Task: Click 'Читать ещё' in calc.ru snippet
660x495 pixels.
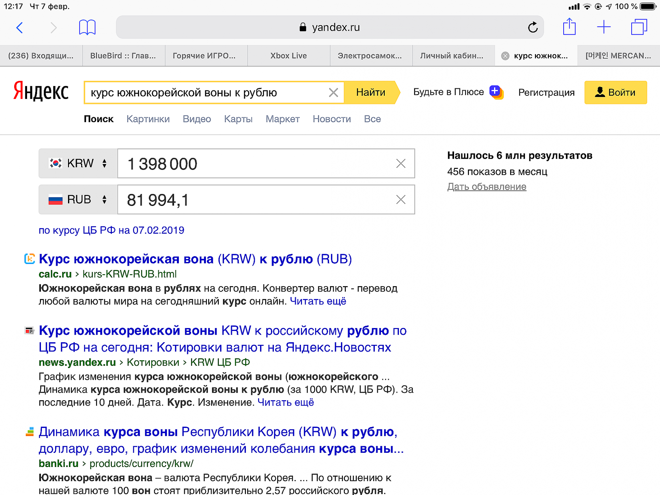Action: (318, 301)
